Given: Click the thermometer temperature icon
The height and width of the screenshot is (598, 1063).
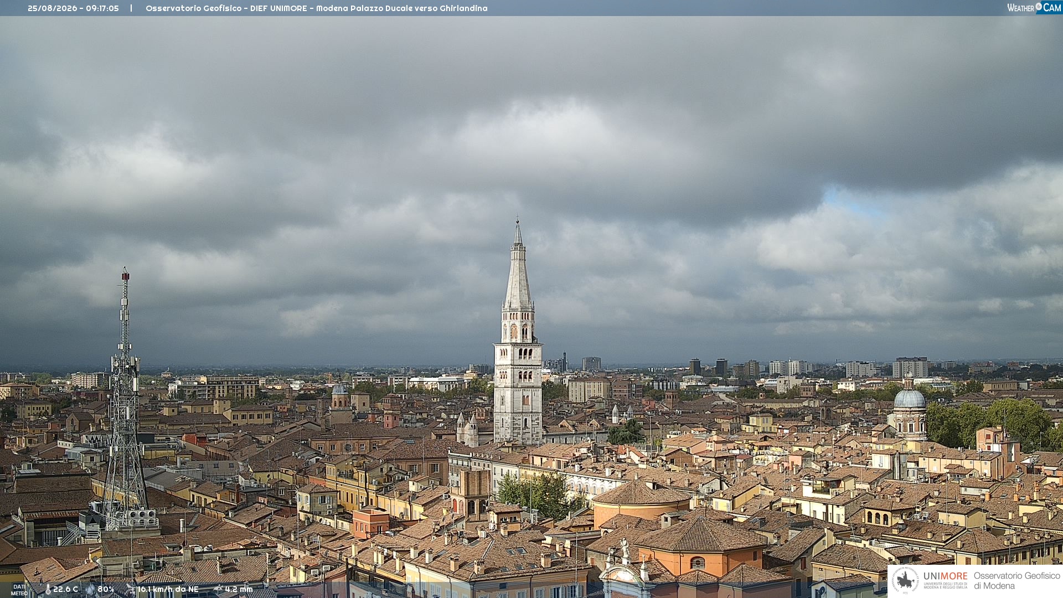Looking at the screenshot, I should coord(48,589).
